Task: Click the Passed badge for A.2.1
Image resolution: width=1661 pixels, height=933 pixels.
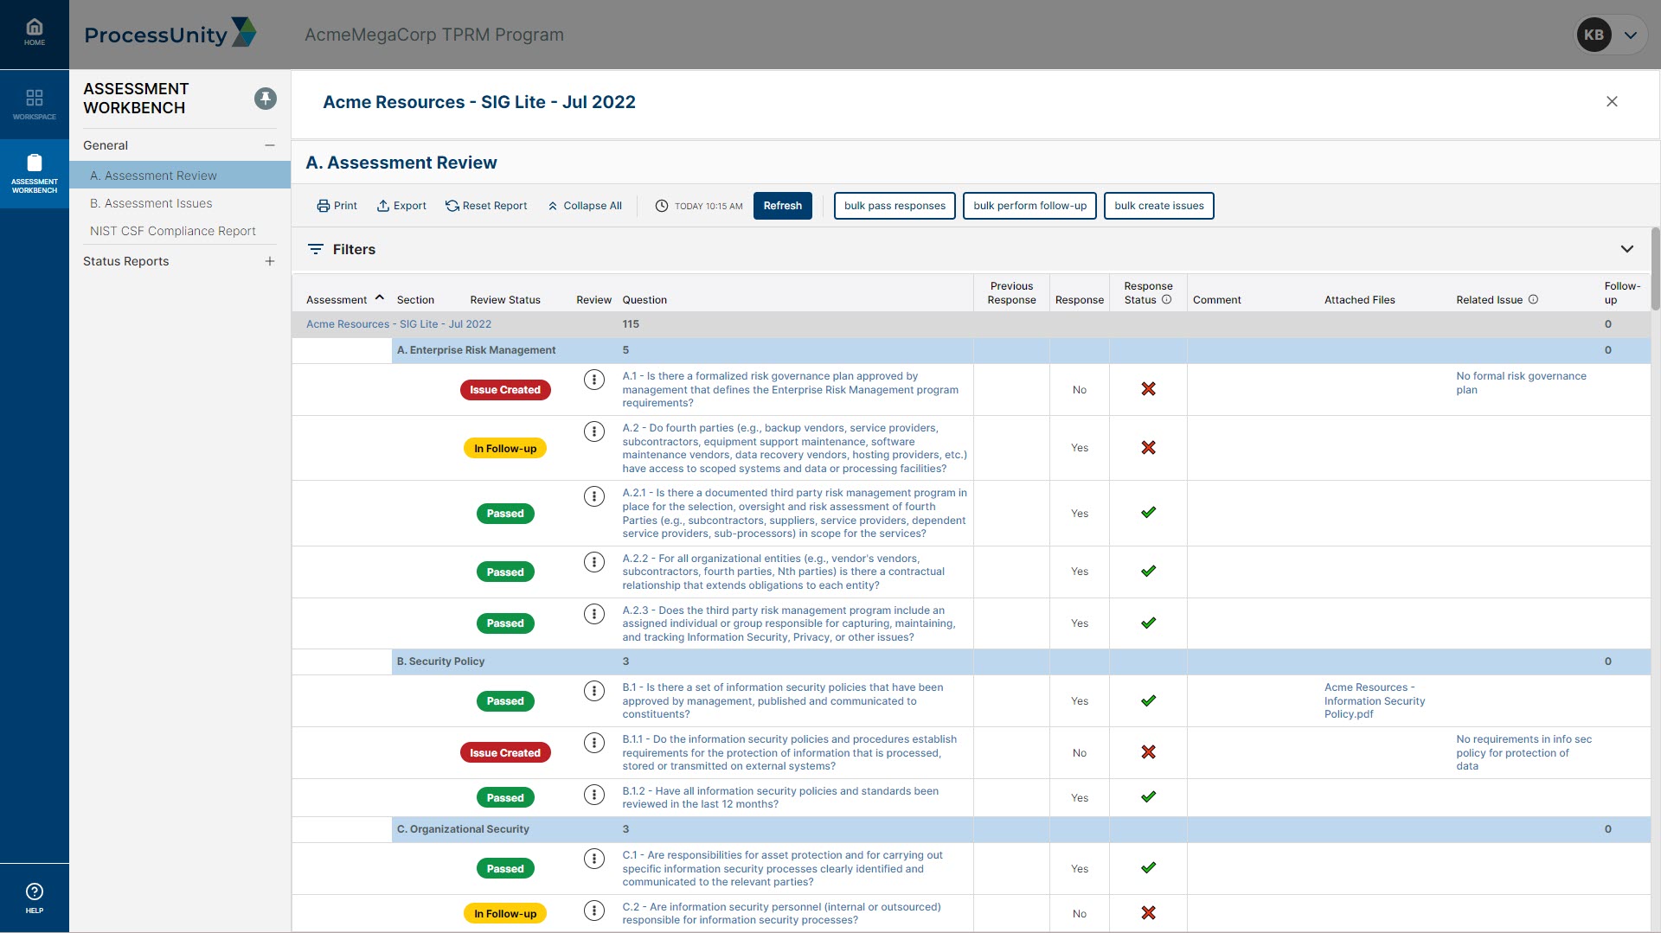Action: pos(505,514)
